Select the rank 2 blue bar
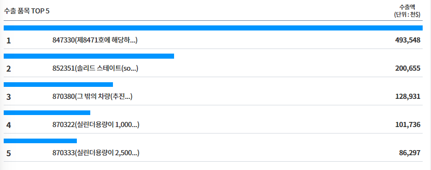 coord(89,56)
